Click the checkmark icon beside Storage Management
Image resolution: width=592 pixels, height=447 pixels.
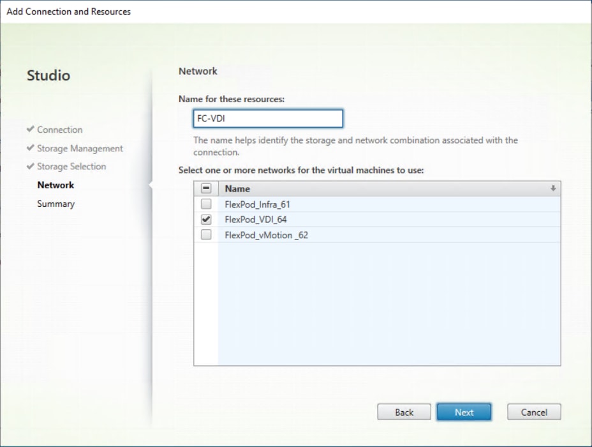[x=31, y=148]
